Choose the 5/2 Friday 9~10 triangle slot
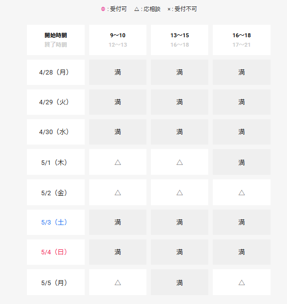287x304 pixels. pyautogui.click(x=118, y=192)
